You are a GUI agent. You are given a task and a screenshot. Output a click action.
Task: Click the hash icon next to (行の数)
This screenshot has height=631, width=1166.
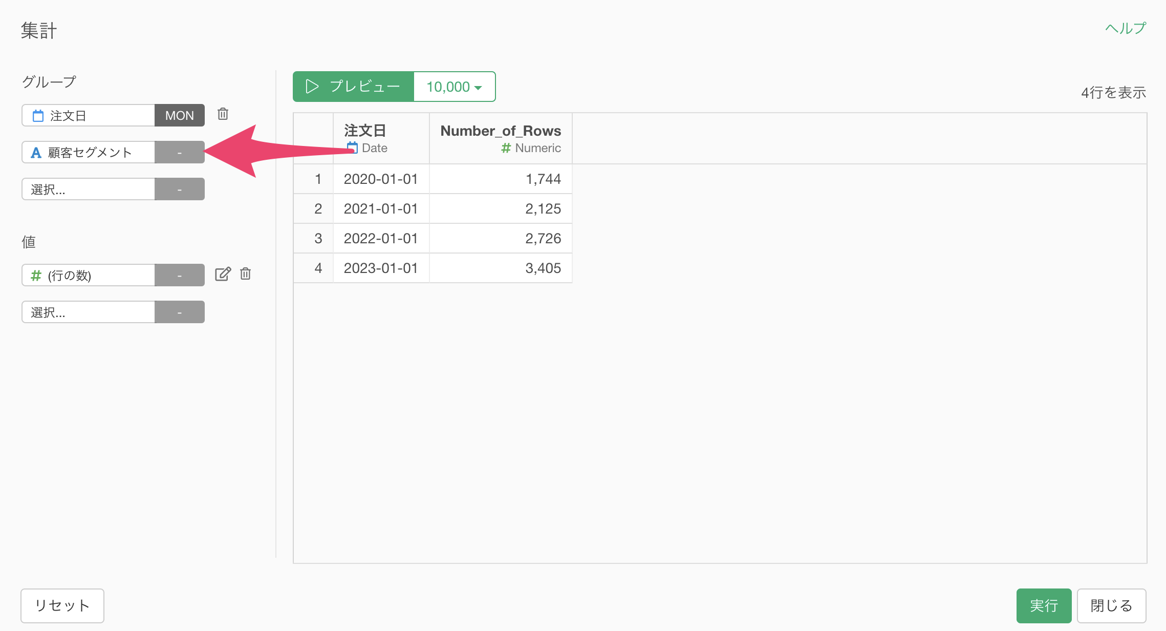[36, 276]
